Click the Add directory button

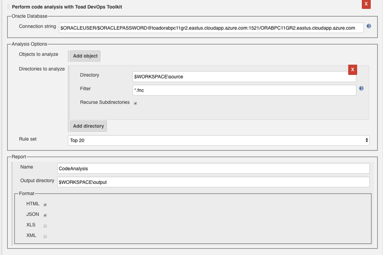(x=88, y=126)
